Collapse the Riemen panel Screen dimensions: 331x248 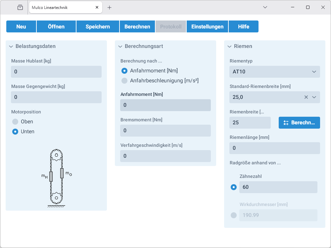229,47
